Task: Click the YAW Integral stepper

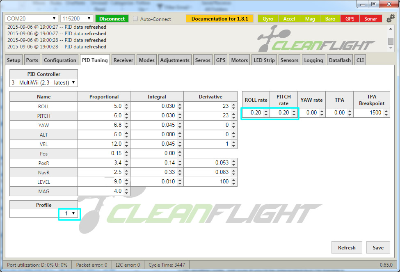Action: coord(180,125)
